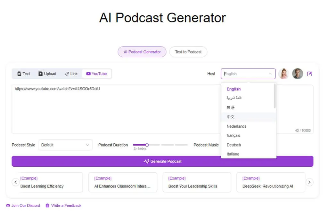Select the Text to Podcast mode
328x215 pixels.
click(188, 52)
